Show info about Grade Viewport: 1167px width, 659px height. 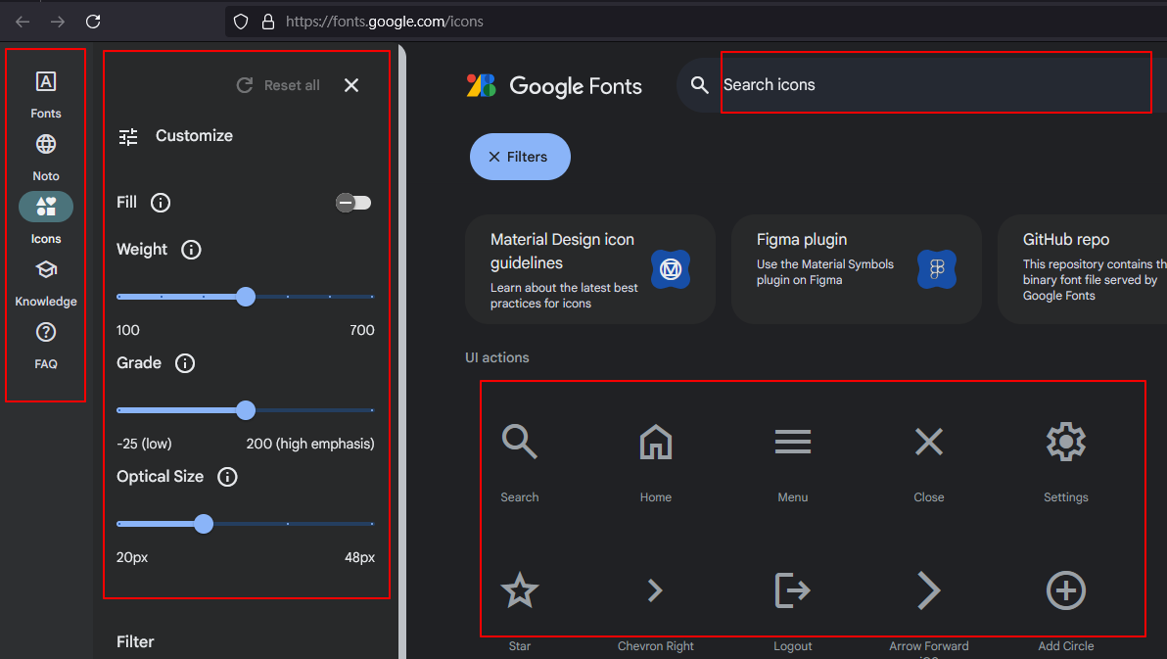[185, 363]
